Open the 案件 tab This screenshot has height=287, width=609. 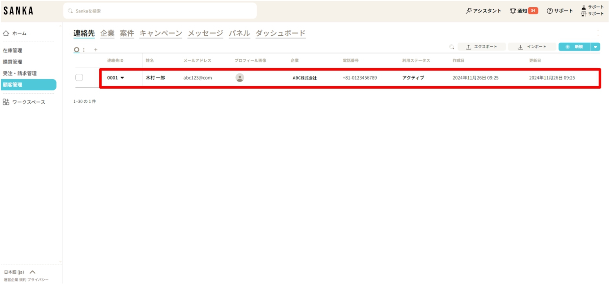tap(127, 33)
